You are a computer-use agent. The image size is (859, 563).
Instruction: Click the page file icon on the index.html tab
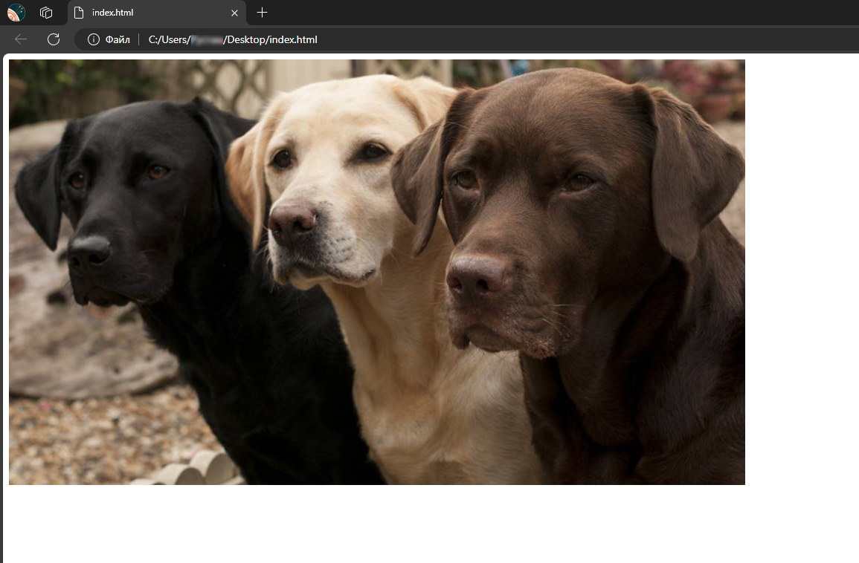[79, 13]
